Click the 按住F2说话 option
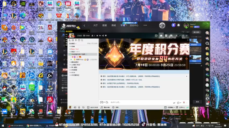 (x=92, y=108)
